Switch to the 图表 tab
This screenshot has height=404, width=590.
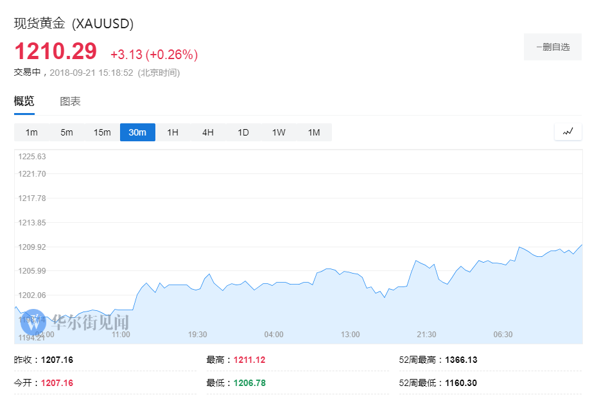70,101
